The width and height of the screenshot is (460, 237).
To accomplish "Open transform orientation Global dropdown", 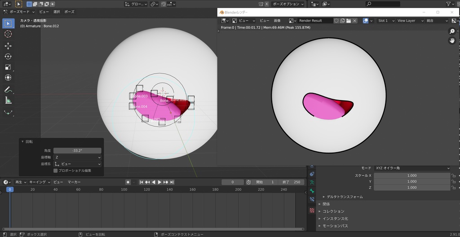I will pyautogui.click(x=136, y=4).
